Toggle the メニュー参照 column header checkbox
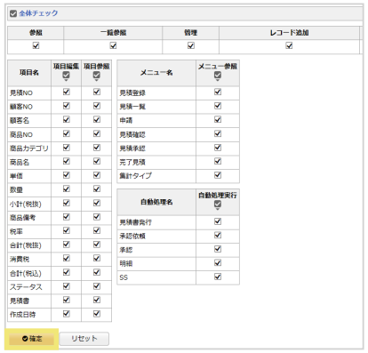This screenshot has height=353, width=368. tap(218, 76)
